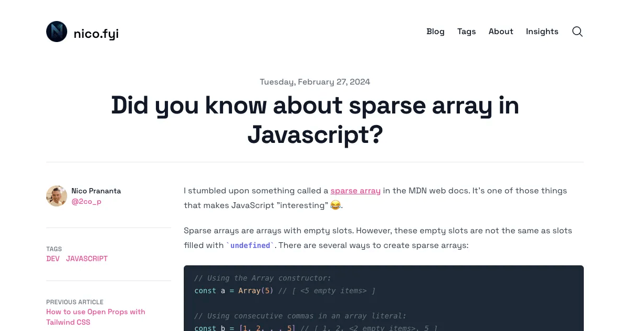Follow the sparse array link
Screen dimensions: 630x331
tap(355, 191)
